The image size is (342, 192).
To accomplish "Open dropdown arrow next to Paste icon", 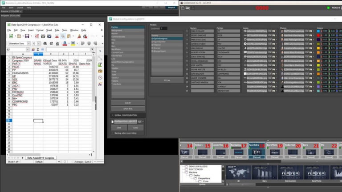I will coord(73,36).
